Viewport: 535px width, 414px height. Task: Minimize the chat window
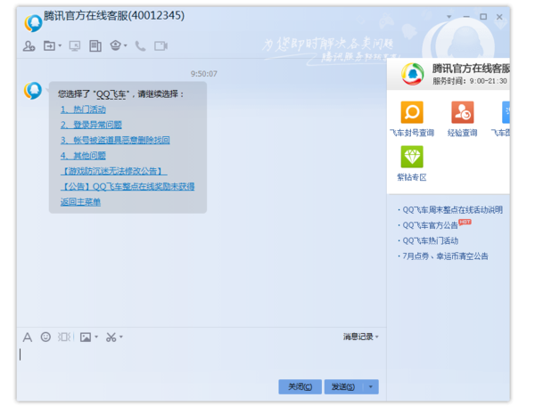coord(466,17)
